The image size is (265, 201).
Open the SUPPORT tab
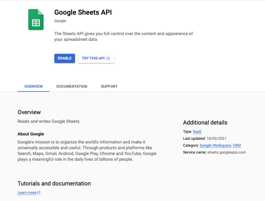[109, 86]
